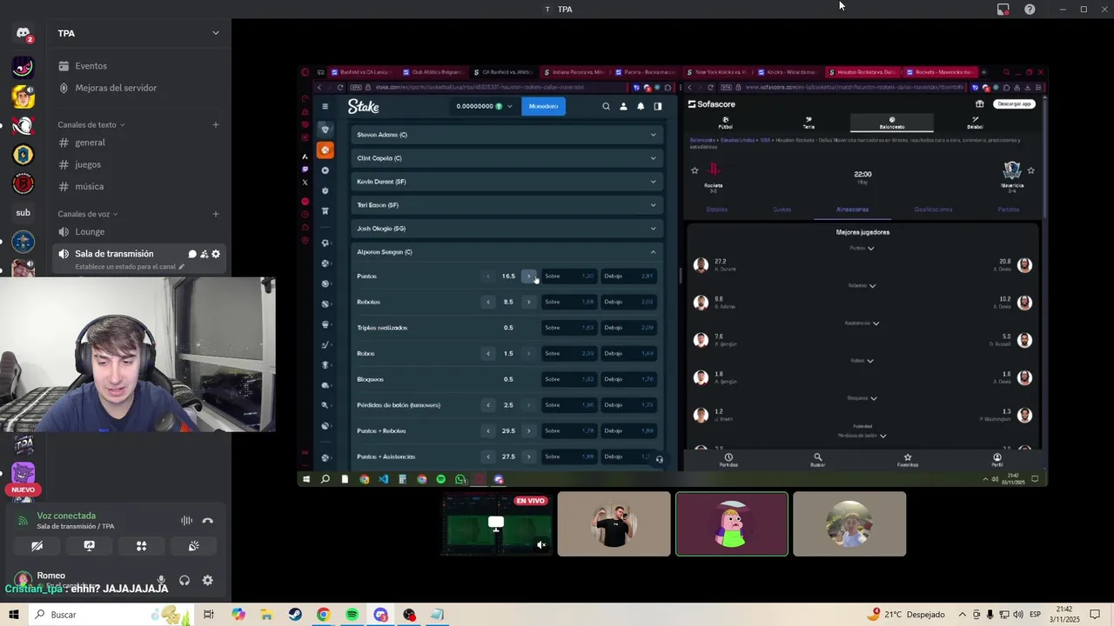Collapse the Canales de texto category
Screen dimensions: 1114x626
pyautogui.click(x=91, y=125)
